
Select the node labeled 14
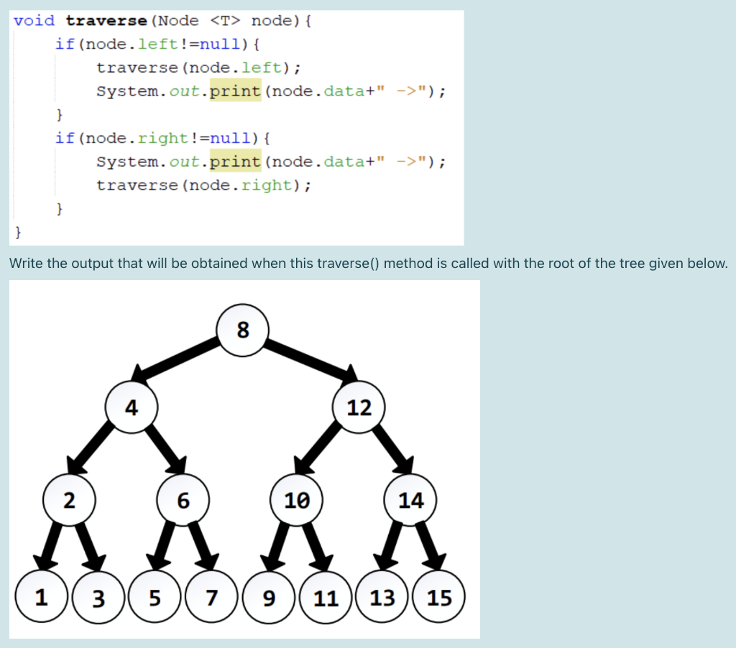click(x=410, y=501)
